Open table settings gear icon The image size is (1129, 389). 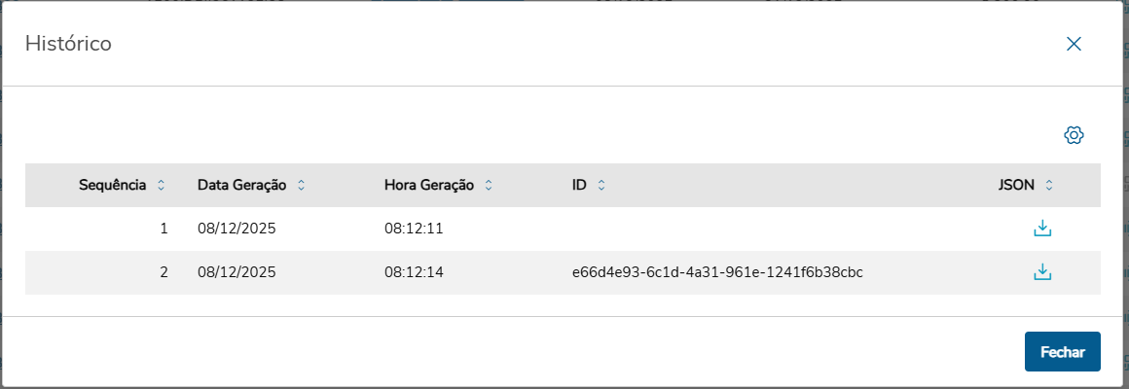(x=1074, y=135)
